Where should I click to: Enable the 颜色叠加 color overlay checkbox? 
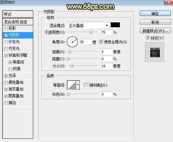coord(6,83)
